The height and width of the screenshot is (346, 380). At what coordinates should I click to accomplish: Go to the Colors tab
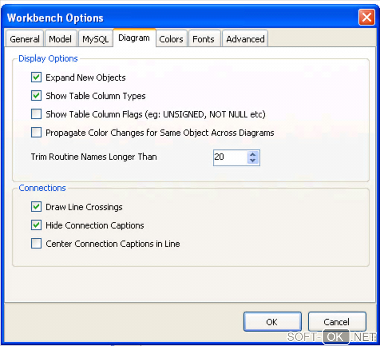point(171,38)
